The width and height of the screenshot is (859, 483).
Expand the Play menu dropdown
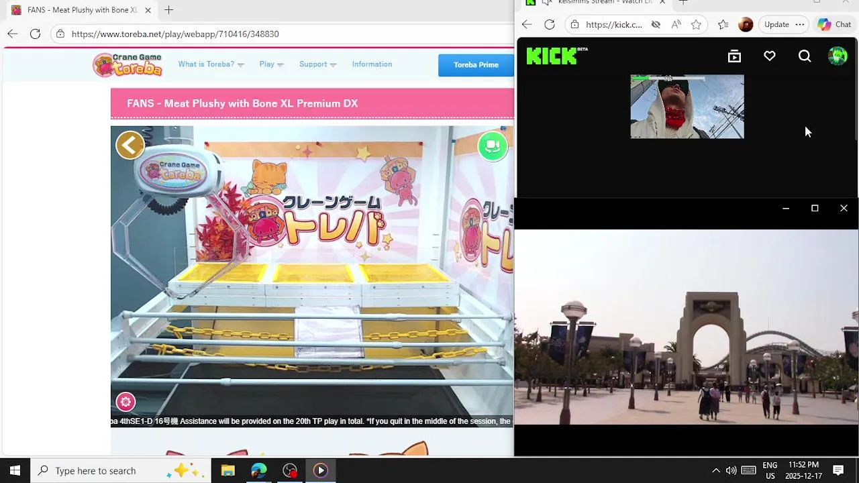(x=271, y=64)
